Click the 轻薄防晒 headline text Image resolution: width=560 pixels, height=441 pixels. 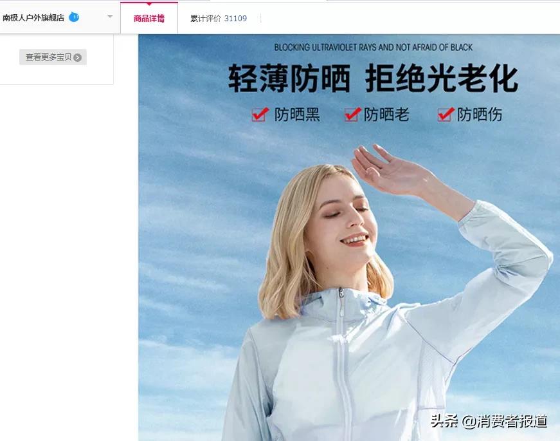pyautogui.click(x=289, y=79)
